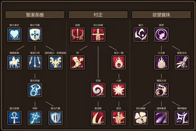Pick the 心眼 starburst skill icon
Screen dimensions: 196x131
pos(119,90)
